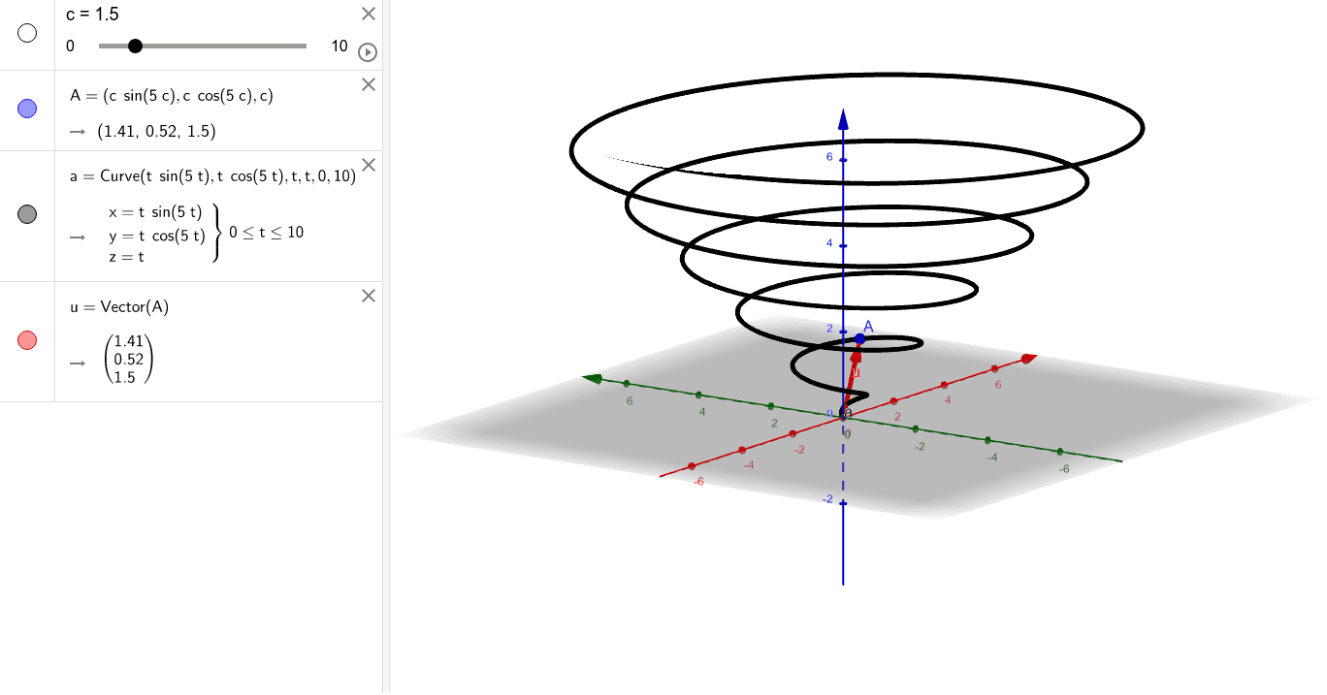Click the blue z-axis arrowhead
The width and height of the screenshot is (1327, 695).
[843, 119]
